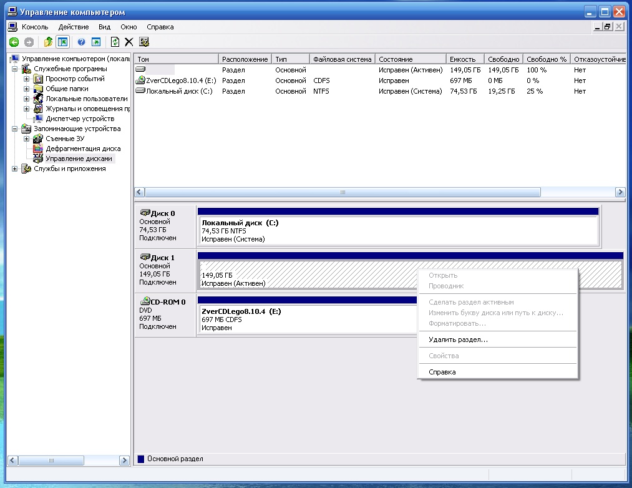Expand the Журналы и оповещения tree node

click(27, 109)
